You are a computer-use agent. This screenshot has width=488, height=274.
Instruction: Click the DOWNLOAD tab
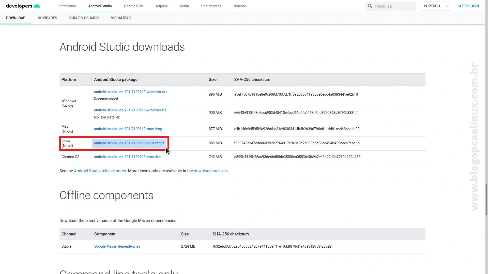click(x=16, y=18)
